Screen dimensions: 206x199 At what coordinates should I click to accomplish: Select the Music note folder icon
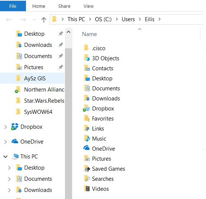86,138
